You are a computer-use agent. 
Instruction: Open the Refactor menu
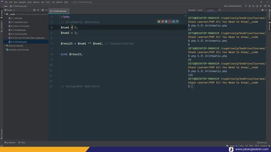click(36, 2)
